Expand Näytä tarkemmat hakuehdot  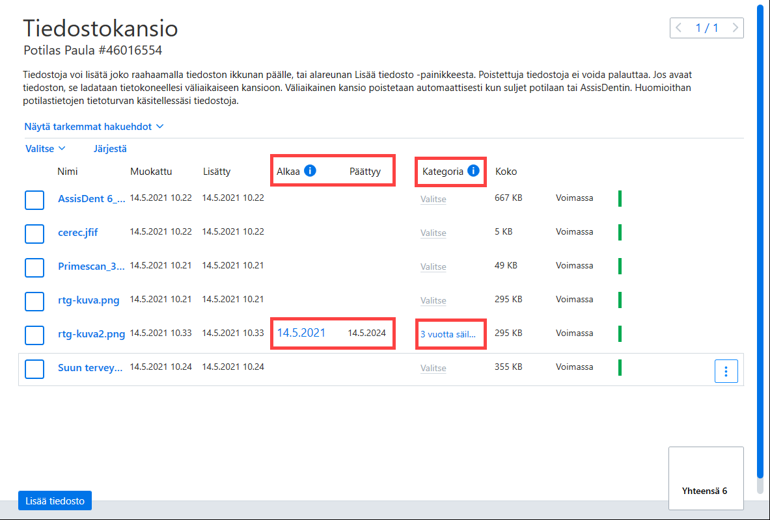click(x=94, y=127)
